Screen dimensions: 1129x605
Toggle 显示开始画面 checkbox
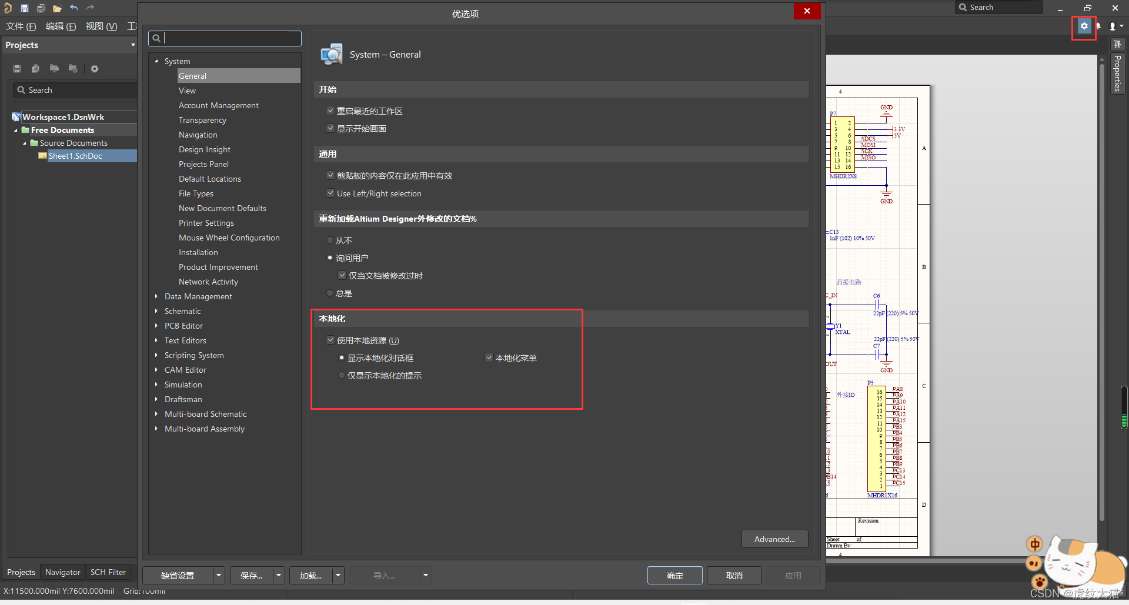tap(330, 128)
